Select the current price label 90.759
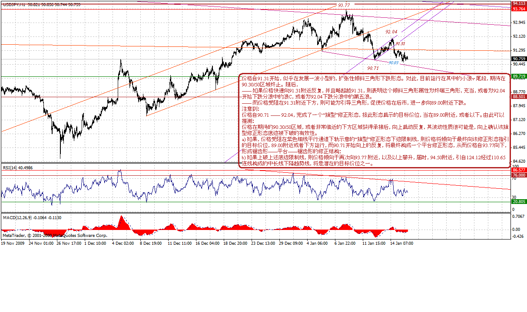The image size is (527, 312). (x=519, y=59)
